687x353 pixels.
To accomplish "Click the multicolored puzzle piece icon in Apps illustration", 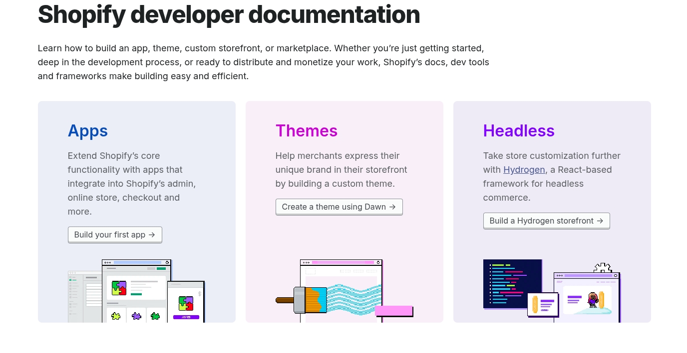I will coord(119,288).
